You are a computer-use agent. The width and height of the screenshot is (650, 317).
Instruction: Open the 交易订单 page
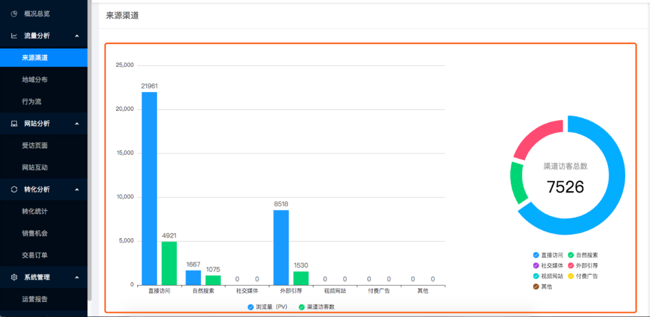pos(34,255)
